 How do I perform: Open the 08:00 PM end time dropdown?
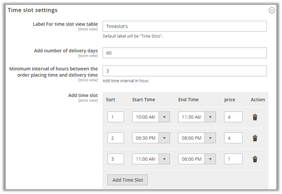point(210,138)
